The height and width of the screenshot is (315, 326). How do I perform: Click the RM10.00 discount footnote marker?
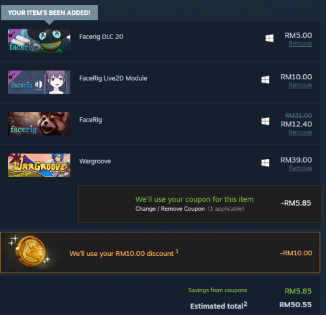(177, 251)
